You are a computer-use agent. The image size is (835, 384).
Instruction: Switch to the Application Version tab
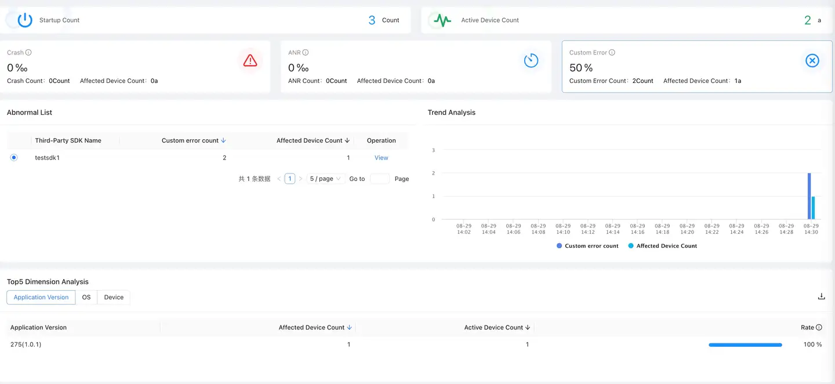[x=41, y=297]
